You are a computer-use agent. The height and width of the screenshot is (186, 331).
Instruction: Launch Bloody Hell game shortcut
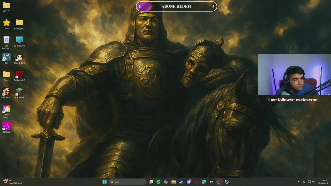20,59
